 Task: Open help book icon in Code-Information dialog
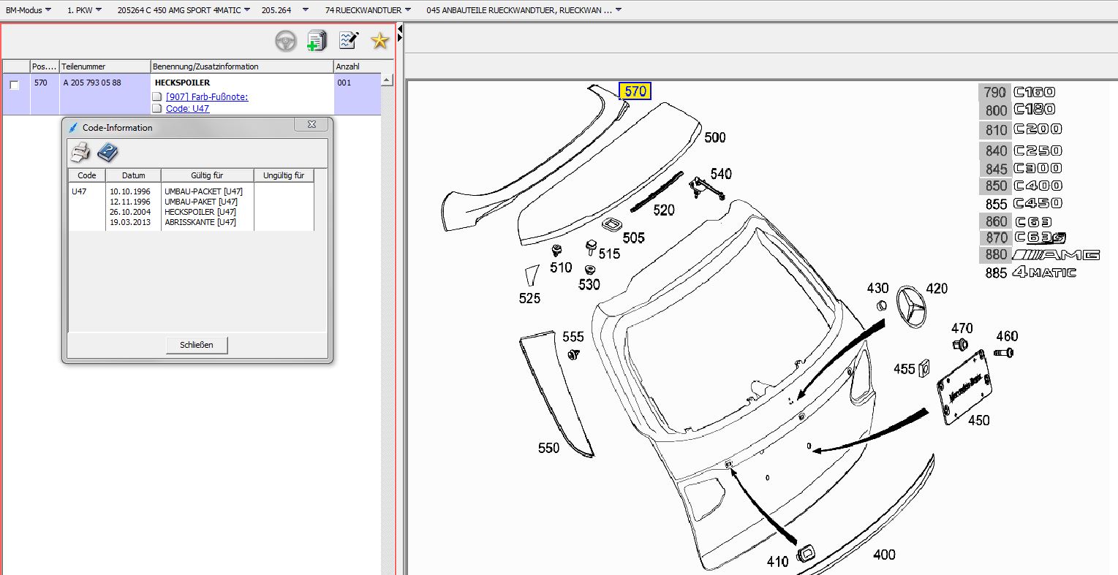[x=107, y=152]
